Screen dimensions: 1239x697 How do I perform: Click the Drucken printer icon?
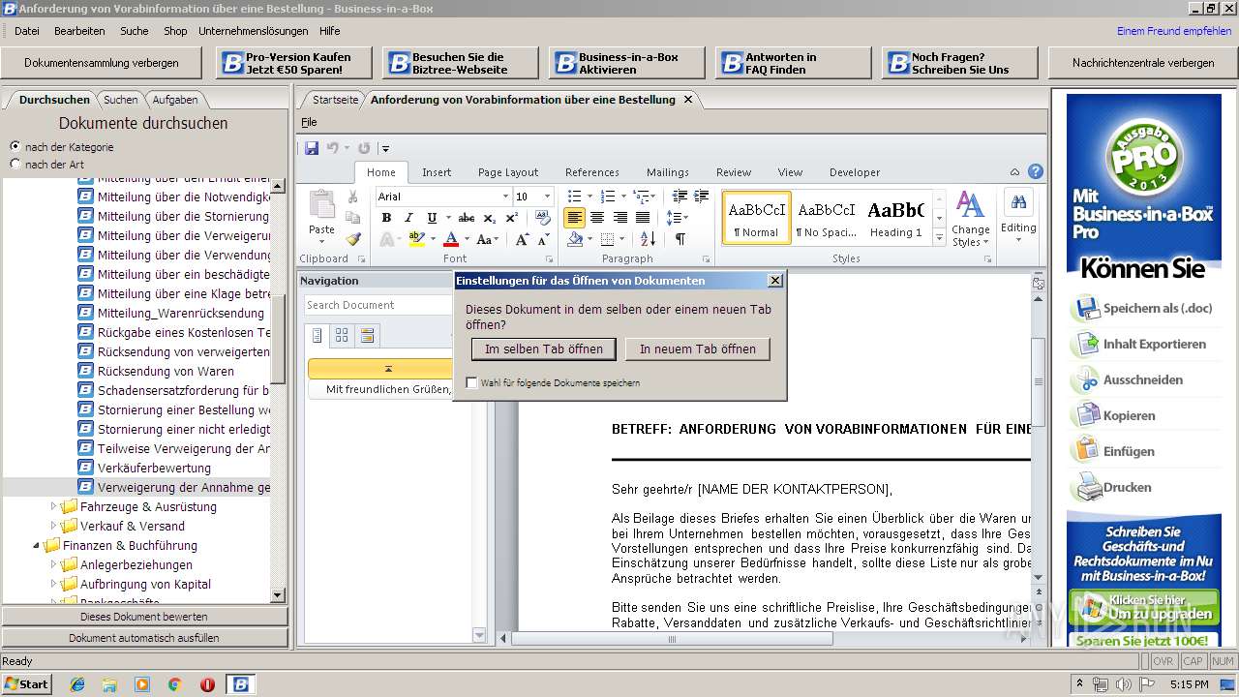(x=1087, y=487)
